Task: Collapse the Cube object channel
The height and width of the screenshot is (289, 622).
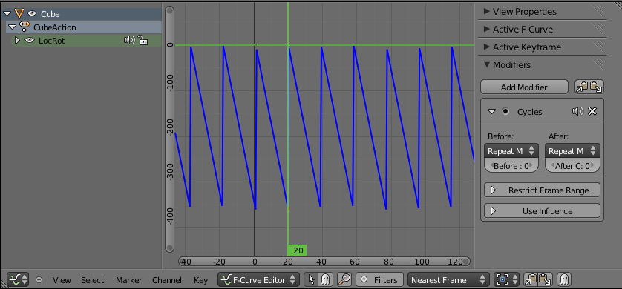Action: click(7, 14)
